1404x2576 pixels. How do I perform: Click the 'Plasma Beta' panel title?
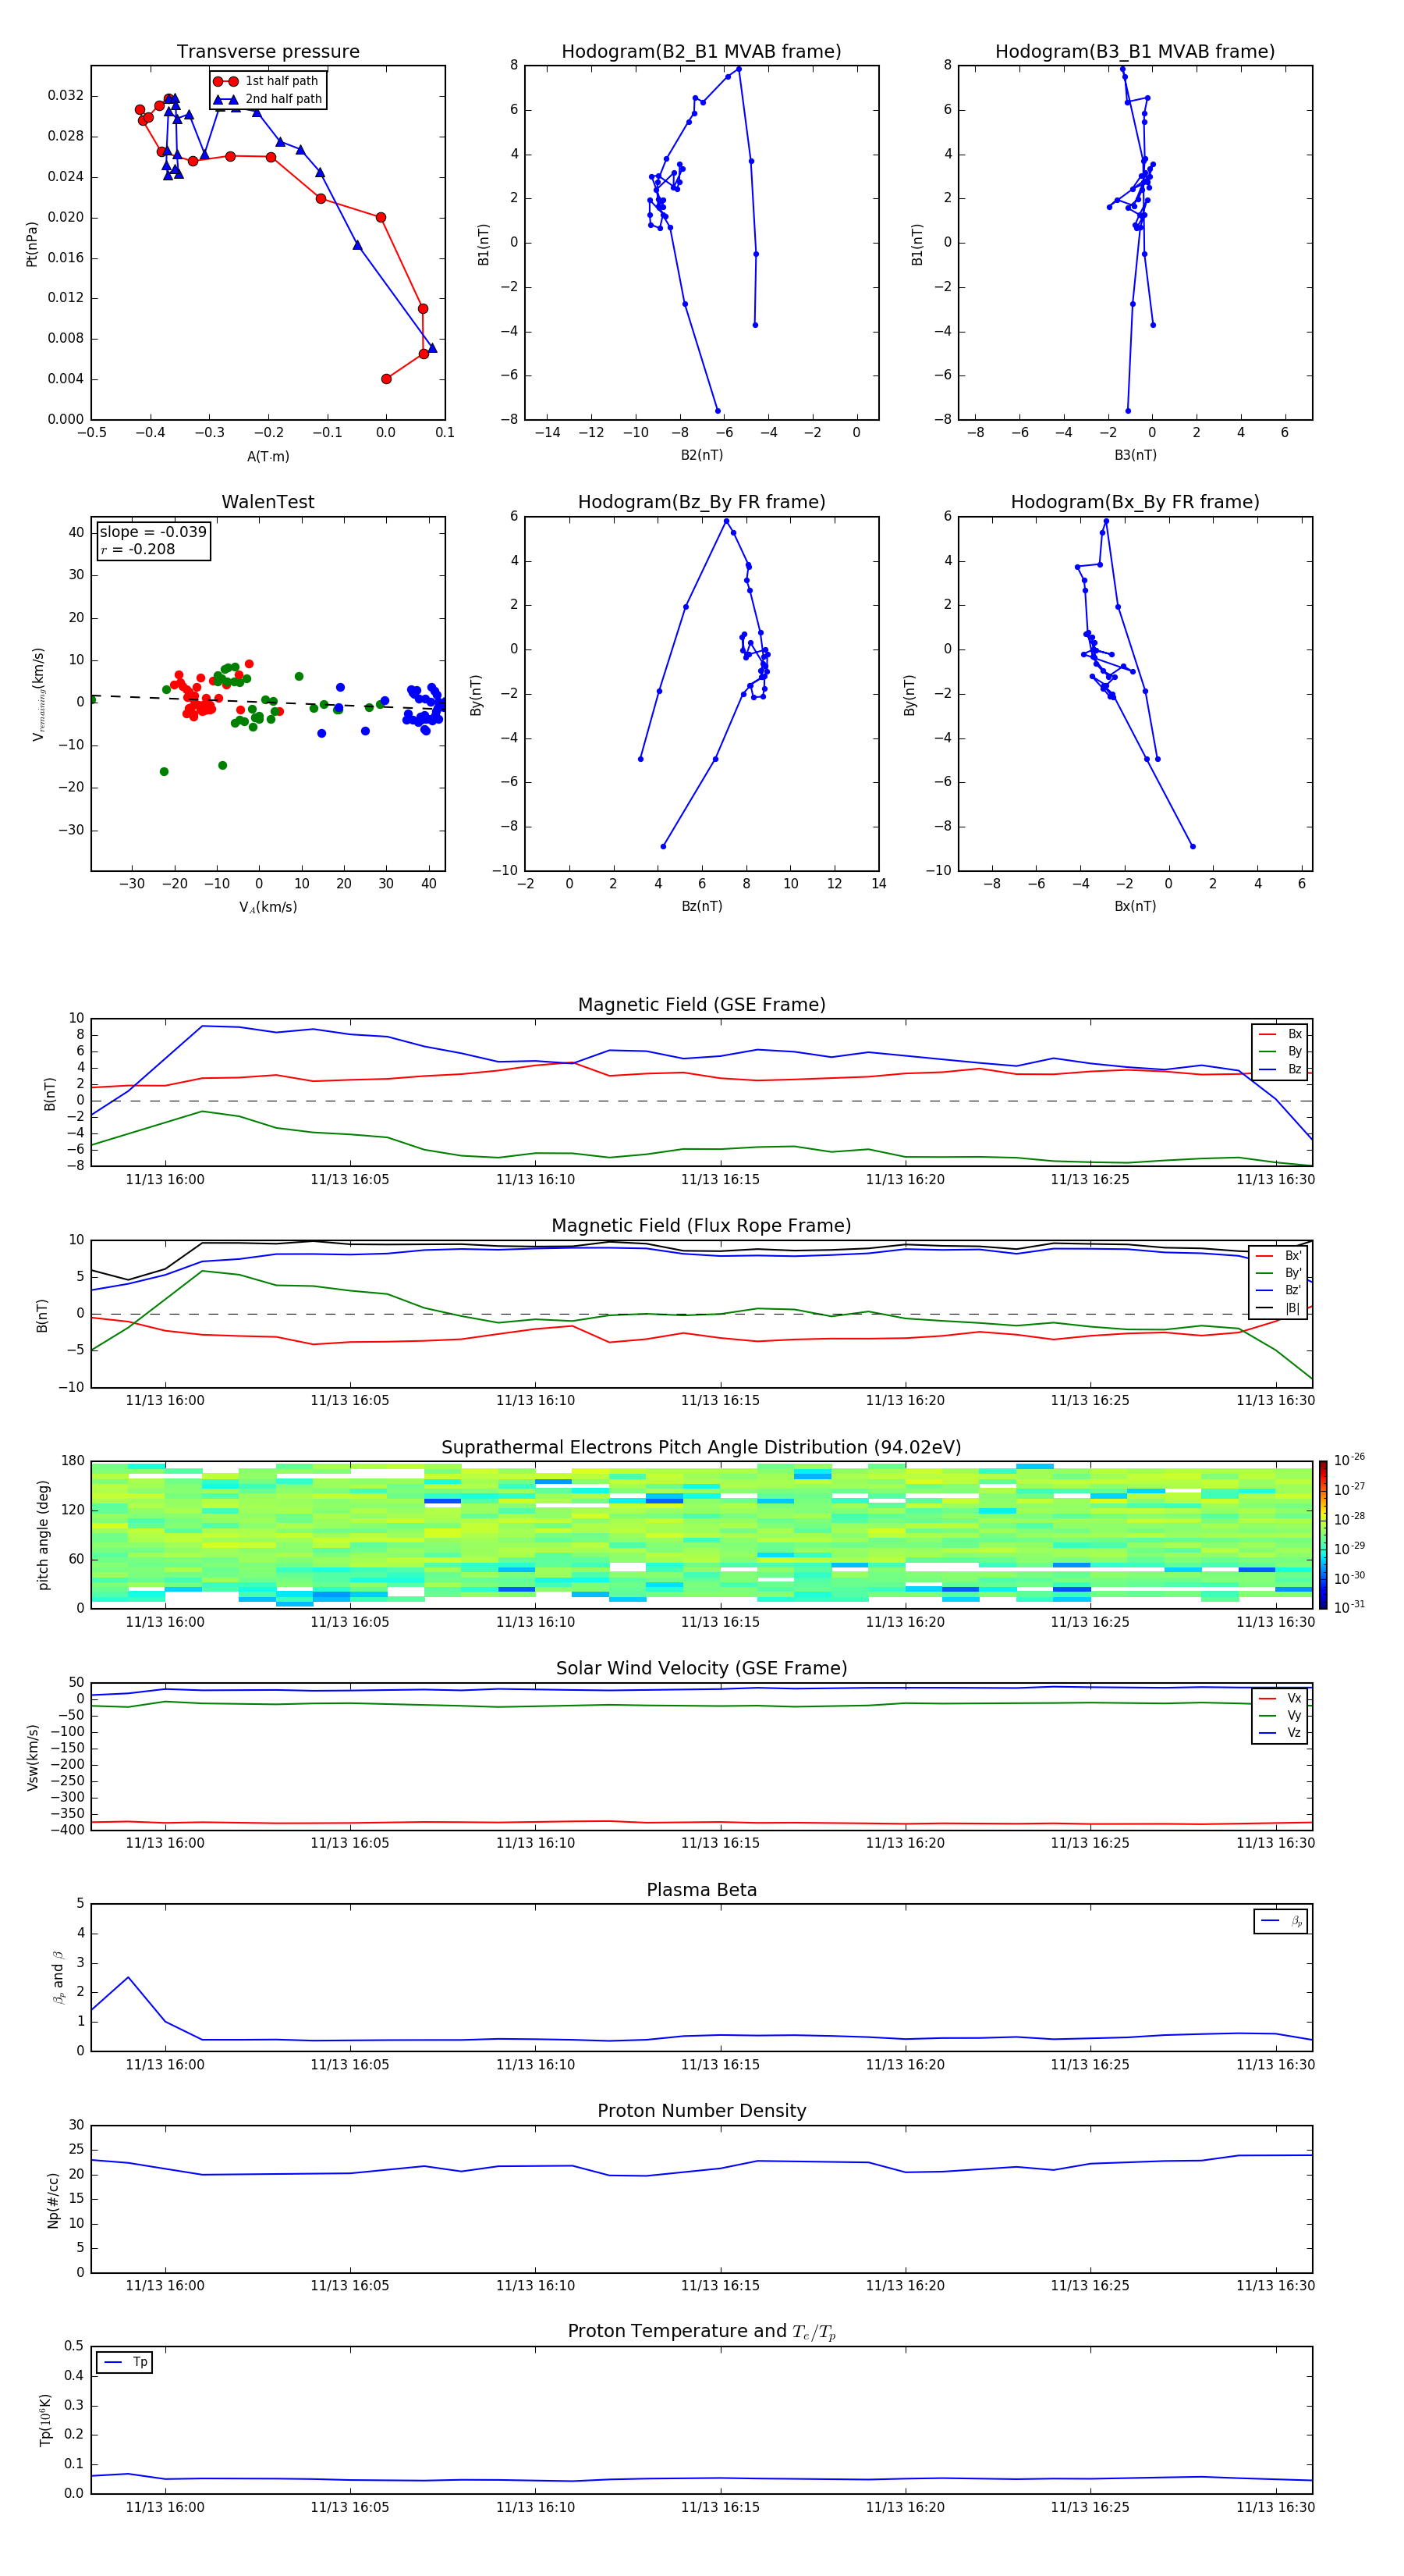[701, 1891]
